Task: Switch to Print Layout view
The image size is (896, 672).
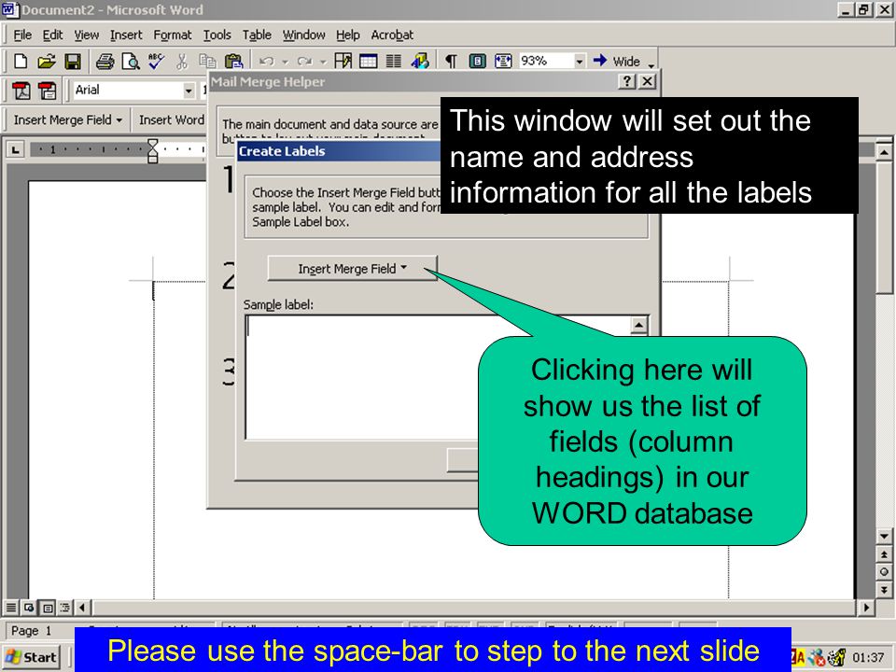Action: pos(48,608)
